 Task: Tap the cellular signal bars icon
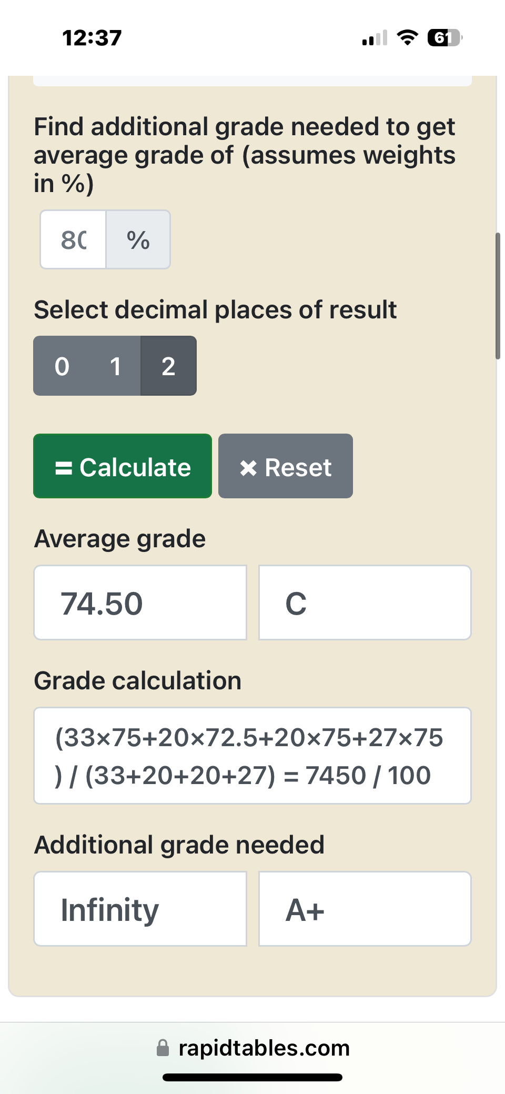point(375,38)
